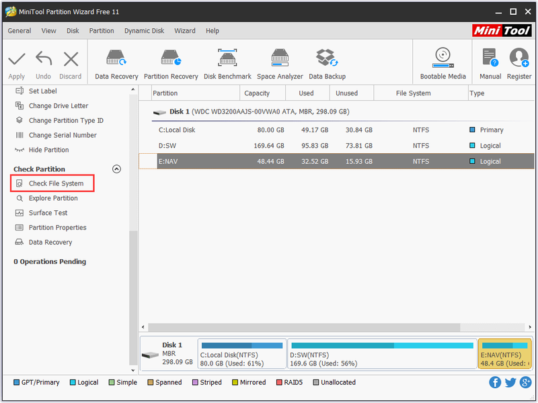
Task: Select the C:Local Disk partition row
Action: (336, 130)
